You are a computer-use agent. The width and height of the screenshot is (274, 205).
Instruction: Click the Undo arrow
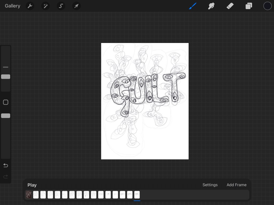pos(6,165)
